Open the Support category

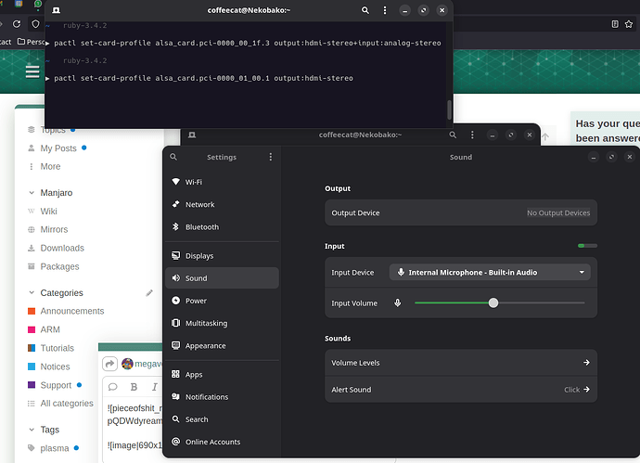coord(56,385)
